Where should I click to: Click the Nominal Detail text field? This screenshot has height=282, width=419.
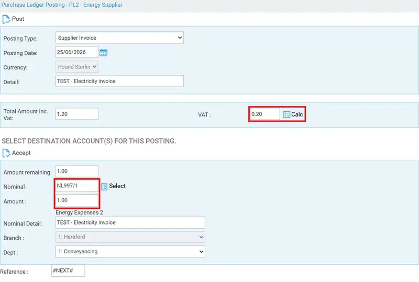[130, 222]
